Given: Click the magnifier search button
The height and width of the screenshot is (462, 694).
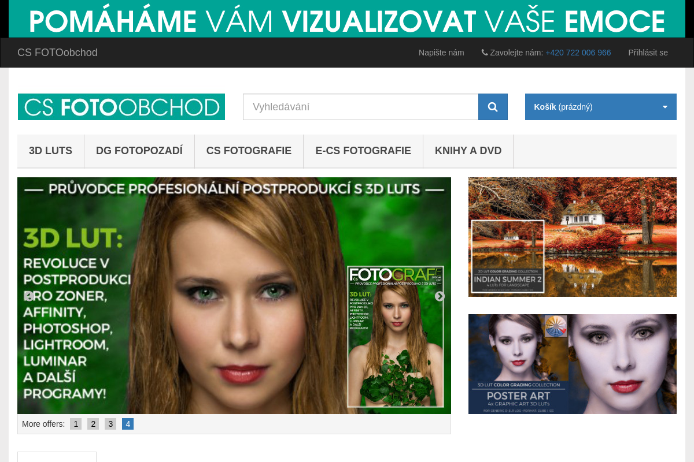Looking at the screenshot, I should coord(493,107).
